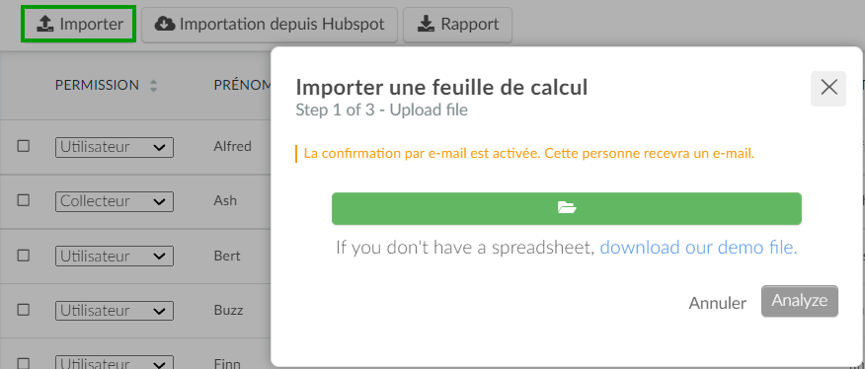Viewport: 865px width, 369px height.
Task: Click the PRÉNOM column header
Action: pos(243,86)
